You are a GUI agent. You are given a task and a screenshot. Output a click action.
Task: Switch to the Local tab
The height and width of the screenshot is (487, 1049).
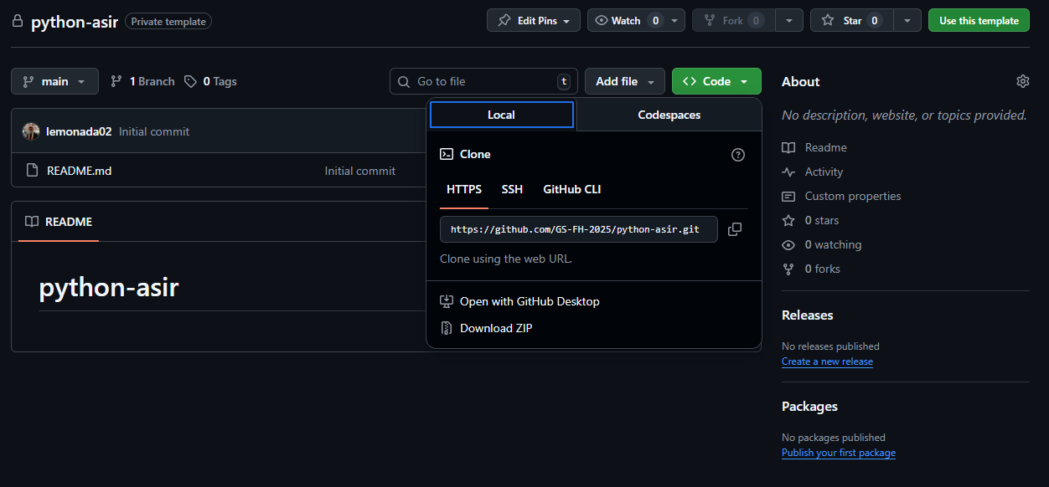(x=502, y=115)
